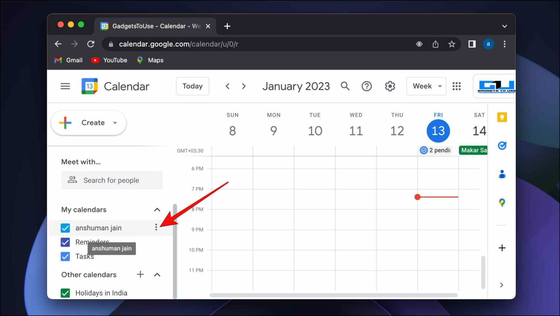Open options for the anshuman jain calendar
Image resolution: width=560 pixels, height=316 pixels.
tap(156, 227)
